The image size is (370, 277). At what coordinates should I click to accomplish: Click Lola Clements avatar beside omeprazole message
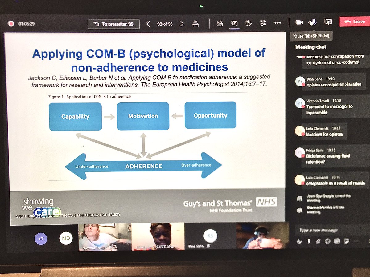click(299, 180)
